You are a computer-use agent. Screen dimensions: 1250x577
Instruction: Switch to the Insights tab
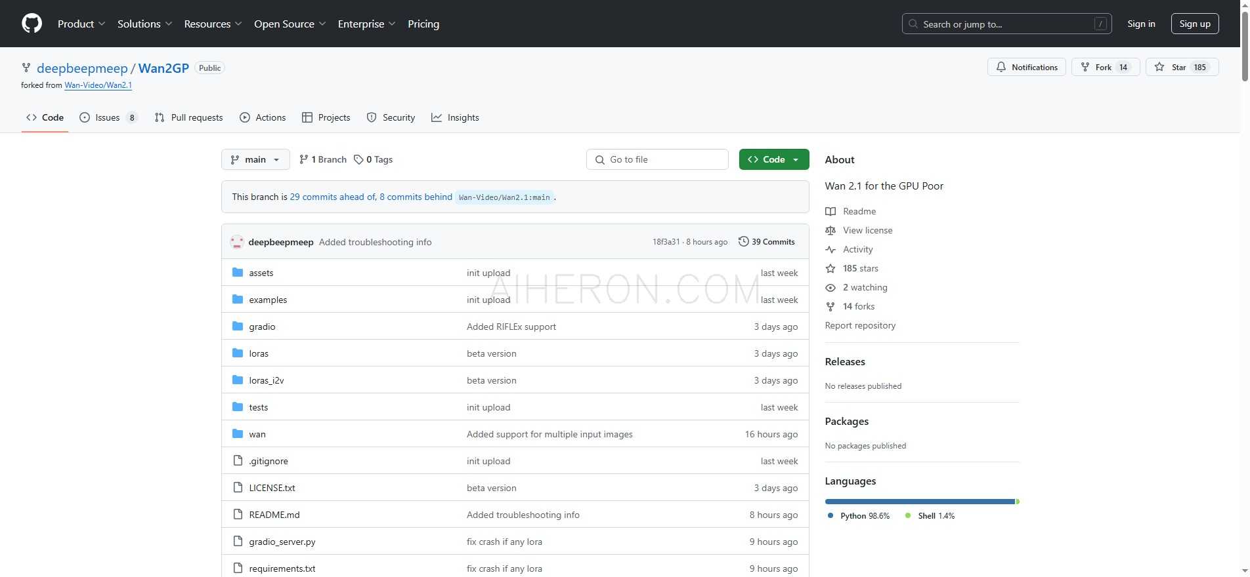[x=455, y=117]
